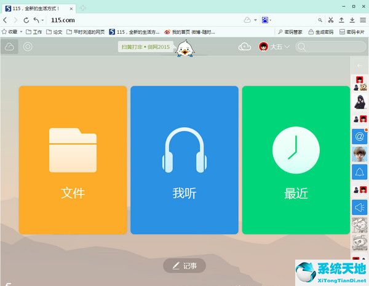Open the dropdown next to the undo arrow
The width and height of the screenshot is (369, 286).
point(42,20)
